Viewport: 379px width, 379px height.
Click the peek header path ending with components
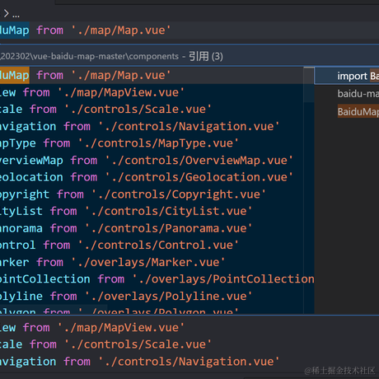coord(90,56)
